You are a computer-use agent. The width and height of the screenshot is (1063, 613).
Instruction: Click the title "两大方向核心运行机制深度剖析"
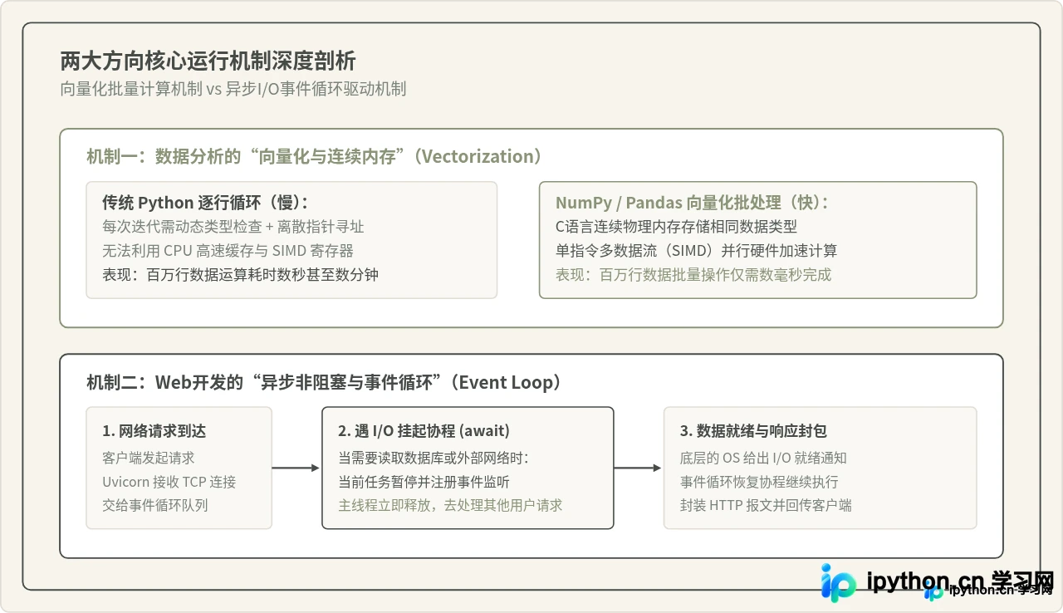(x=208, y=61)
